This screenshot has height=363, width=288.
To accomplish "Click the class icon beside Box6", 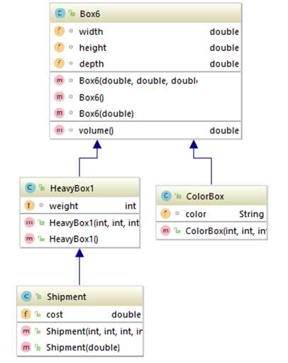I will point(60,13).
